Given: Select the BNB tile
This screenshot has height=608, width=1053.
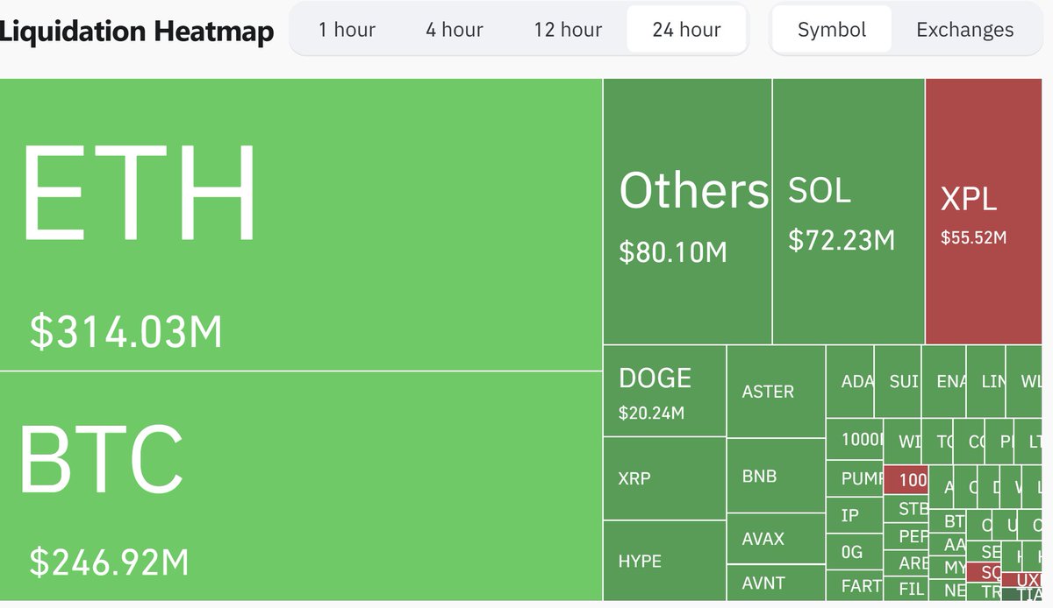Looking at the screenshot, I should pyautogui.click(x=776, y=476).
